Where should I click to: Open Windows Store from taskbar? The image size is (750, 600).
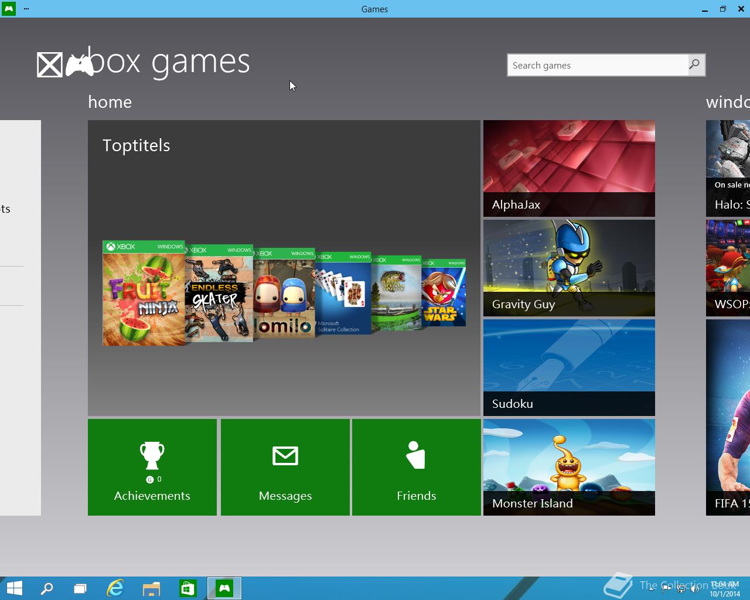click(x=187, y=588)
